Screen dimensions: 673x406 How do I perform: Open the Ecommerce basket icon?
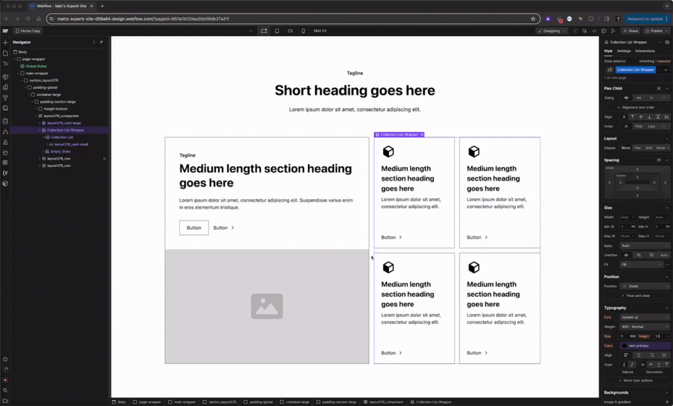pyautogui.click(x=5, y=152)
